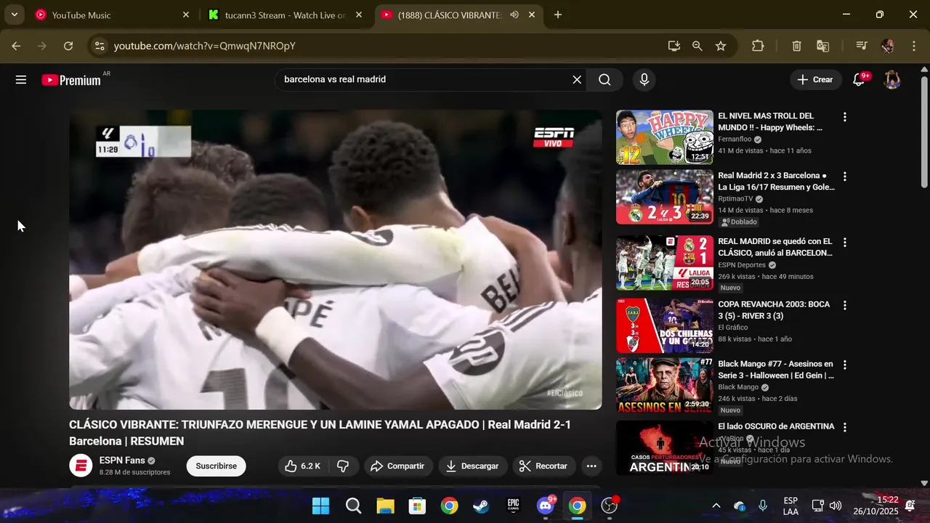Open options for Black Mango #77 video
Screen dimensions: 930x523
click(x=844, y=365)
